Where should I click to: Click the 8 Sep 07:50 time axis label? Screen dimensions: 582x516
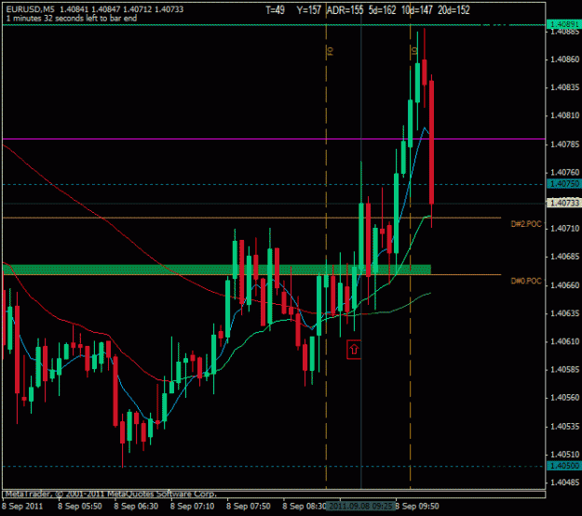pos(249,506)
